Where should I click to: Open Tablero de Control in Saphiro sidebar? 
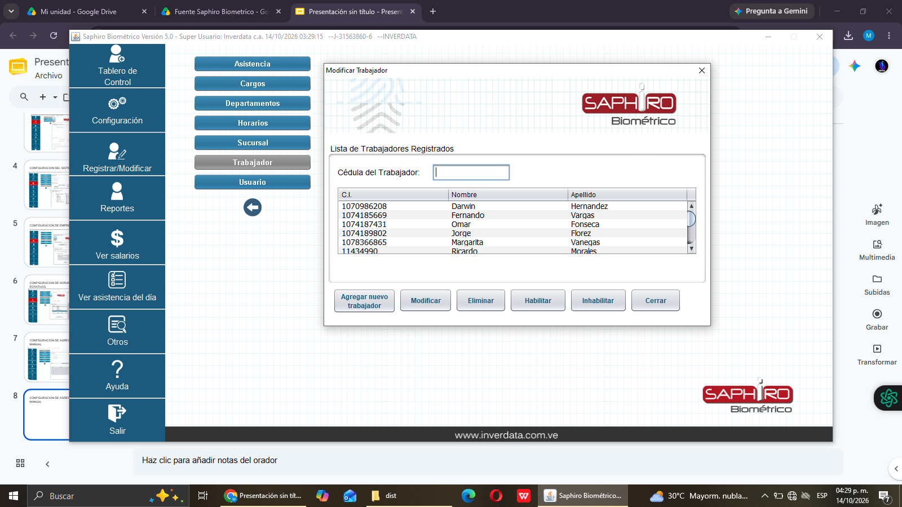(x=117, y=66)
